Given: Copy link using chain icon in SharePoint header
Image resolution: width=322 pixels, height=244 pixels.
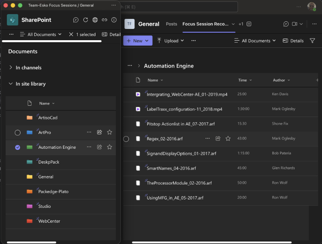Looking at the screenshot, I should 104,20.
